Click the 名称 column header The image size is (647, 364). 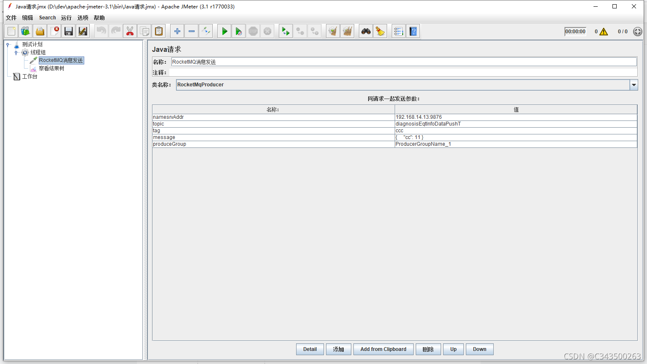coord(273,110)
